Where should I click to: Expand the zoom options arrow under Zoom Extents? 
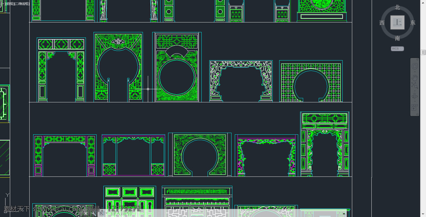(415, 90)
